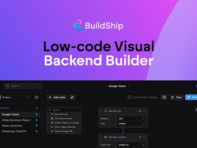197x148 pixels.
Task: Open code view on Get Query Param node
Action: click(x=140, y=137)
